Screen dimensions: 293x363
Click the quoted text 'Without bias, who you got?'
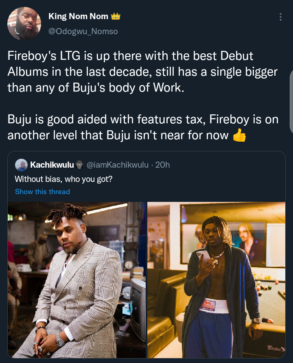click(63, 179)
